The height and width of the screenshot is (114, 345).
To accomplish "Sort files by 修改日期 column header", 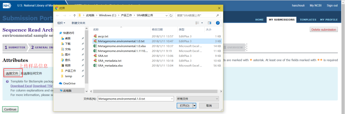I will [157, 29].
